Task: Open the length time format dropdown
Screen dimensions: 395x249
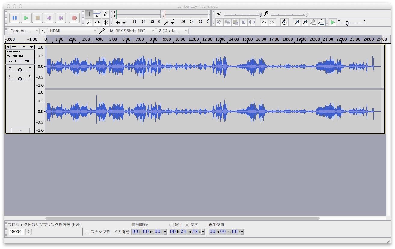Action: click(203, 232)
